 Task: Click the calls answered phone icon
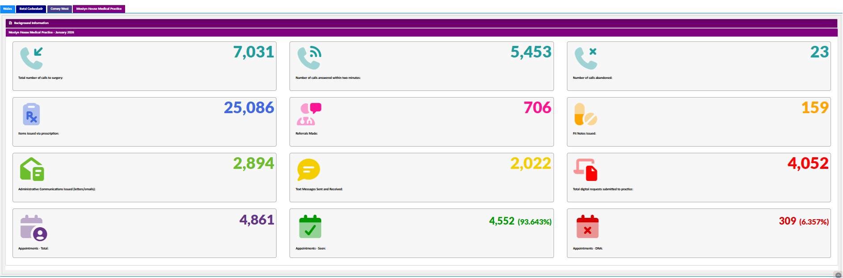coord(309,58)
